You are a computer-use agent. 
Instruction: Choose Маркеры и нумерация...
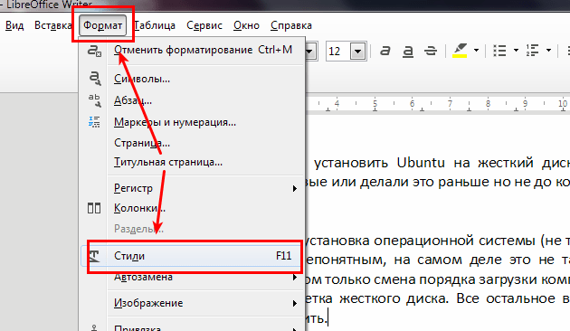coord(192,122)
